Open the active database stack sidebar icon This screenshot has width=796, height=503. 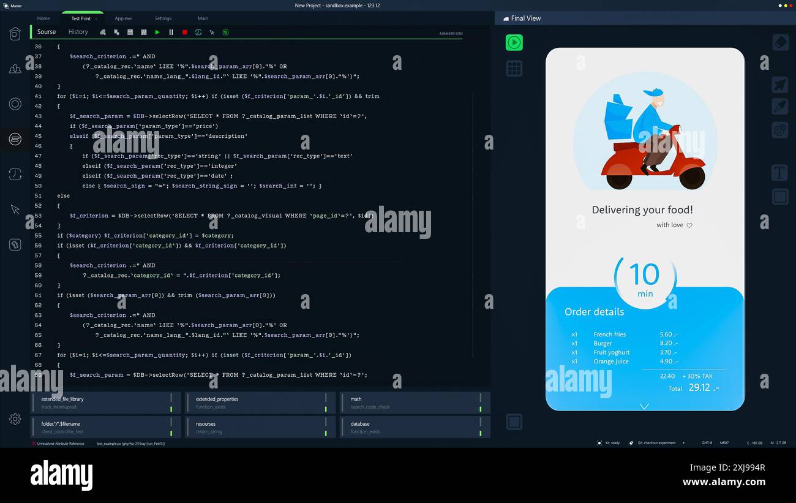pos(15,140)
